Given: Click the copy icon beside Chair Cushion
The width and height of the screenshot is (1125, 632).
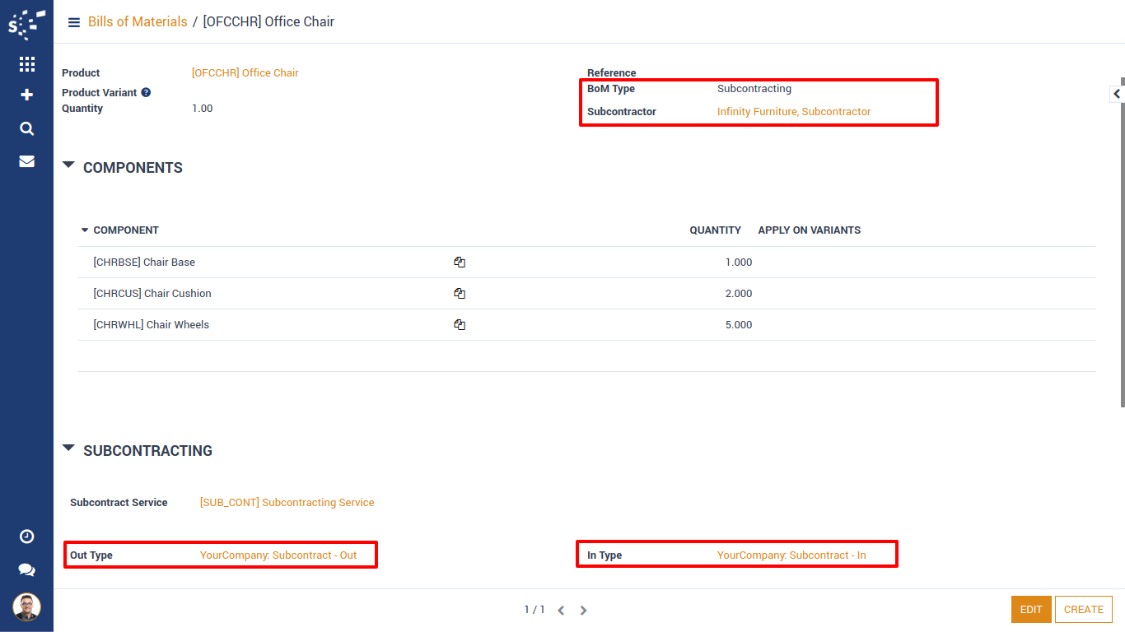Looking at the screenshot, I should click(x=460, y=294).
